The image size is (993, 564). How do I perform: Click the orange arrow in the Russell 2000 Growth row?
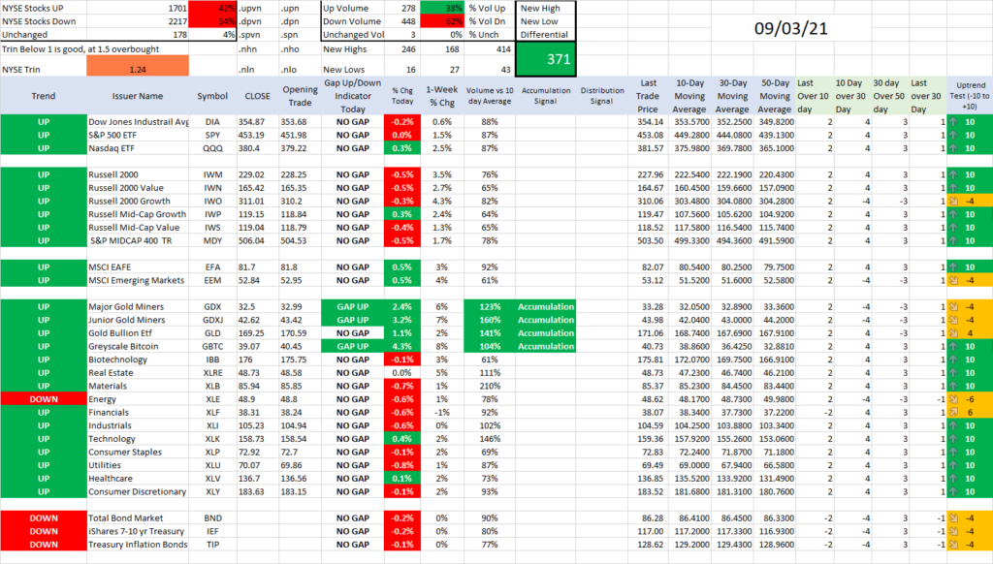(955, 200)
